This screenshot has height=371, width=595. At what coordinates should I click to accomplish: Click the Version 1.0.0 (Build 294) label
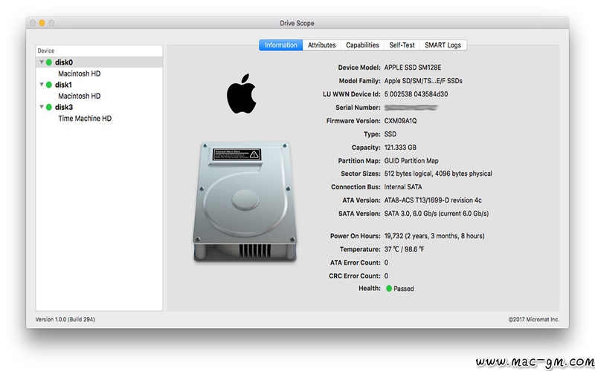tap(65, 319)
